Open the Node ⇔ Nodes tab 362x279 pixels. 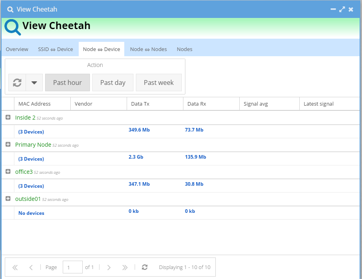pos(148,49)
